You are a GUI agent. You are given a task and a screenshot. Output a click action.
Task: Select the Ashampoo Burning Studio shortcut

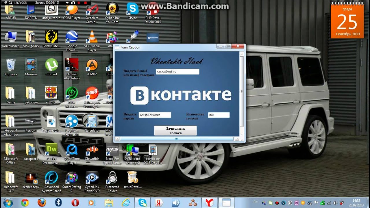coord(92,97)
